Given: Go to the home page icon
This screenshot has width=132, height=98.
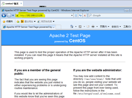Looking at the screenshot, I should (x=72, y=26).
